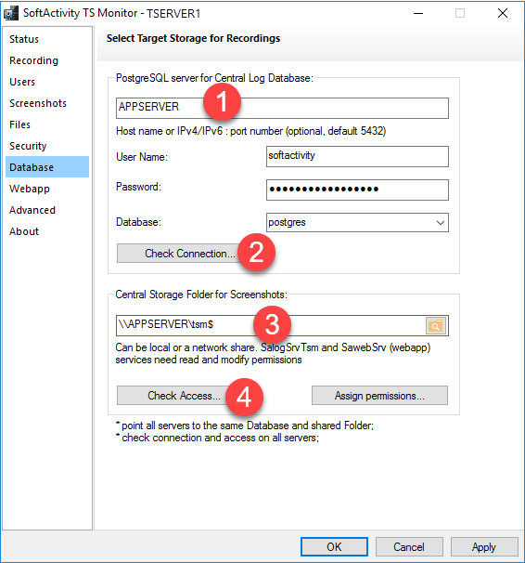Open the Assign permissions dialog
525x563 pixels.
(x=379, y=396)
